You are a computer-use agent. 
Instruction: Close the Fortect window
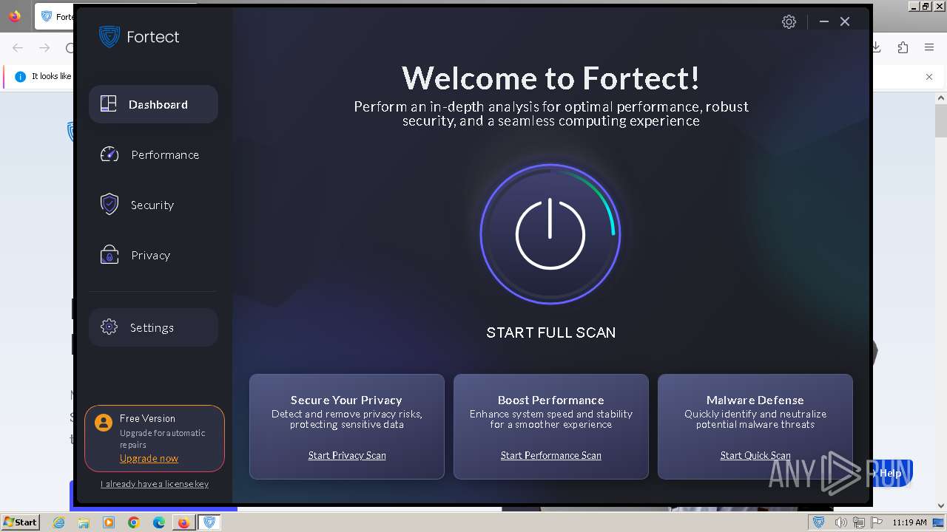(845, 21)
